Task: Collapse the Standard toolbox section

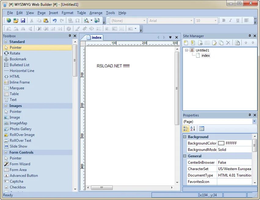Action: point(5,42)
